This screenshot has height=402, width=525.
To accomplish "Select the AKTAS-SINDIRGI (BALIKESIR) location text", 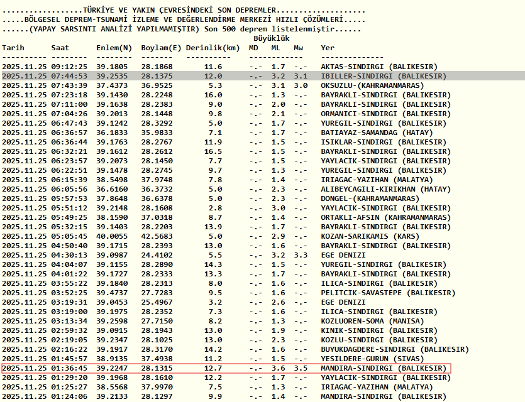I will click(379, 67).
